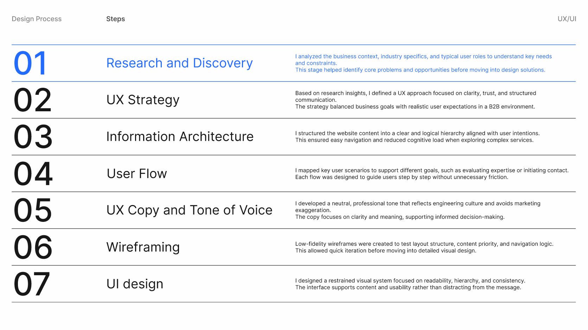588x330 pixels.
Task: Open the Research and Discovery step title
Action: (179, 63)
